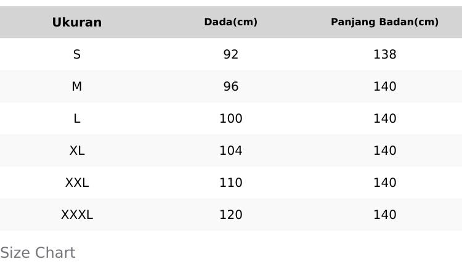
Task: Select body length 140 in XL row
Action: pos(384,150)
